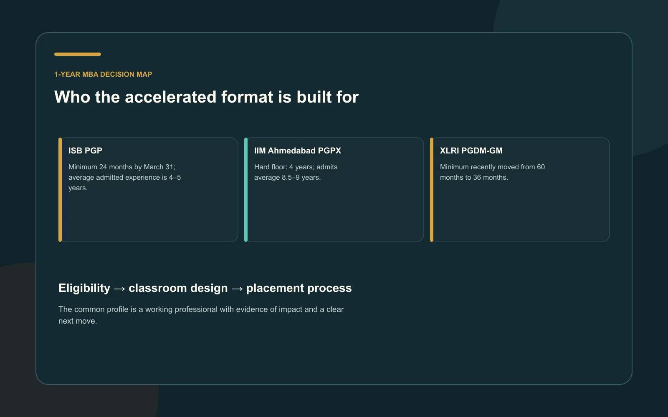This screenshot has width=668, height=417.
Task: Select the 'Hard floor: 4 years' description
Action: click(x=296, y=172)
